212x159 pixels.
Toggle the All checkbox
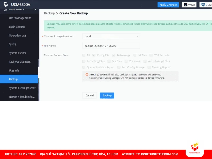pos(84,55)
